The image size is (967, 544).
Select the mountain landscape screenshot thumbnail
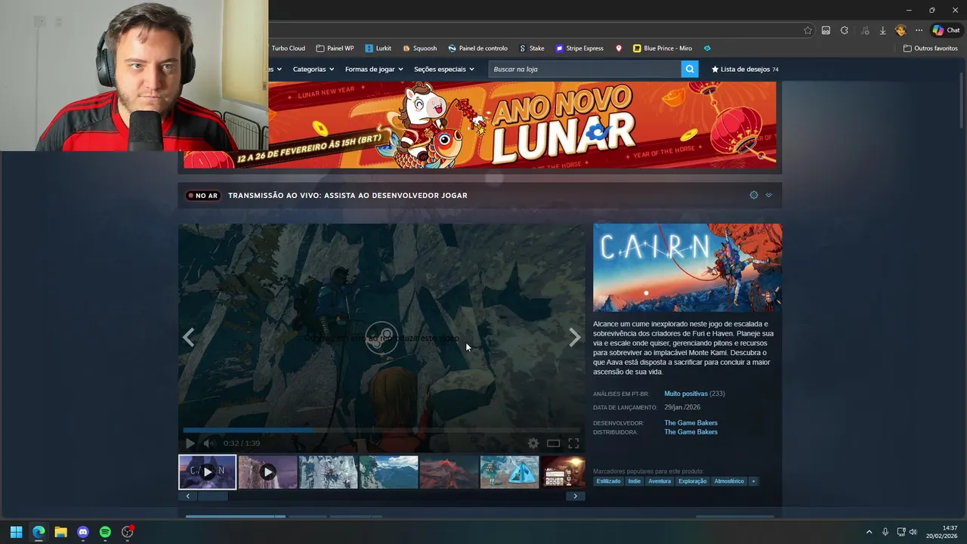(388, 471)
